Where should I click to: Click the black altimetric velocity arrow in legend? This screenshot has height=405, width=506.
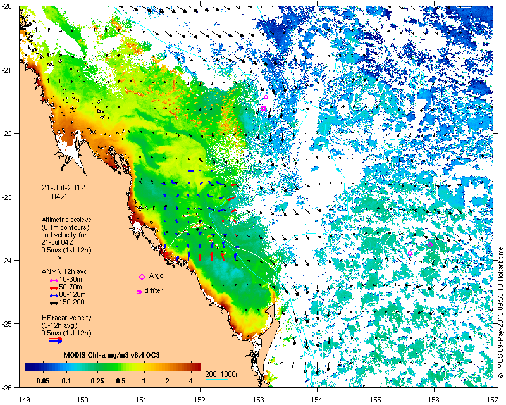(x=56, y=258)
